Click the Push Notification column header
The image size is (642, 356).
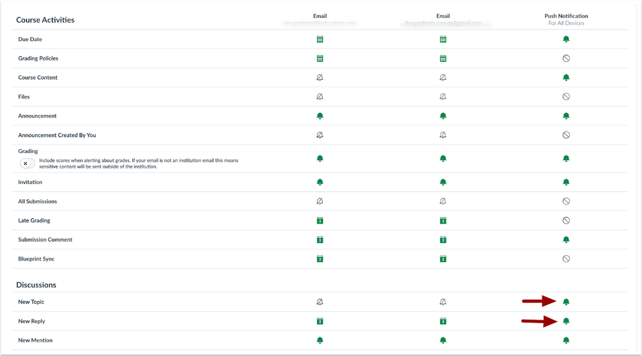(x=566, y=16)
